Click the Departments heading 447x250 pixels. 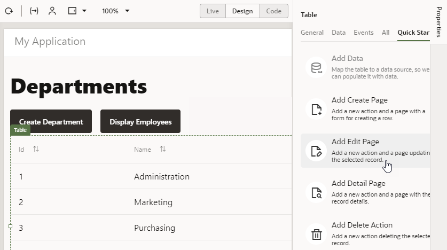tap(79, 87)
